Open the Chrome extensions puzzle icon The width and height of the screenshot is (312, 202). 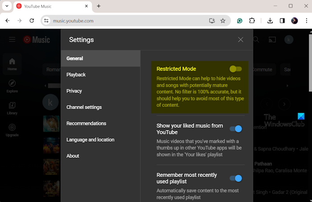pyautogui.click(x=252, y=21)
